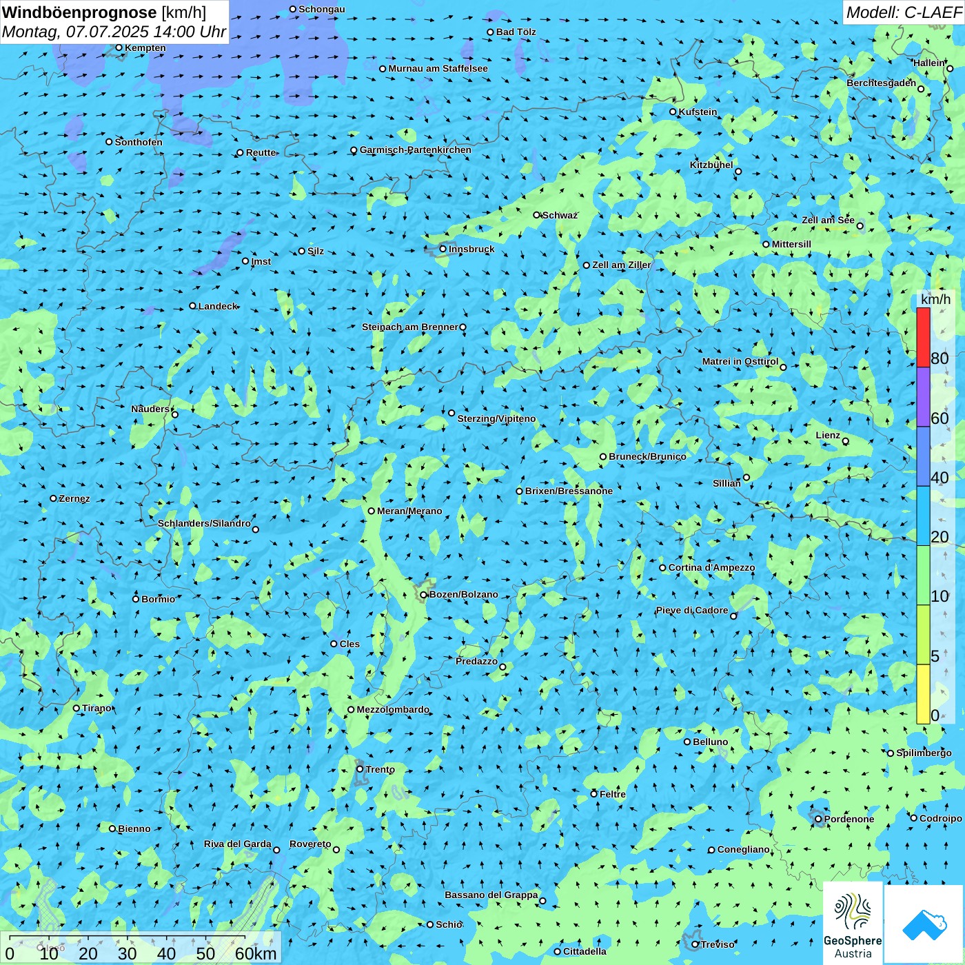965x965 pixels.
Task: Click the Landeck city marker
Action: (x=193, y=306)
